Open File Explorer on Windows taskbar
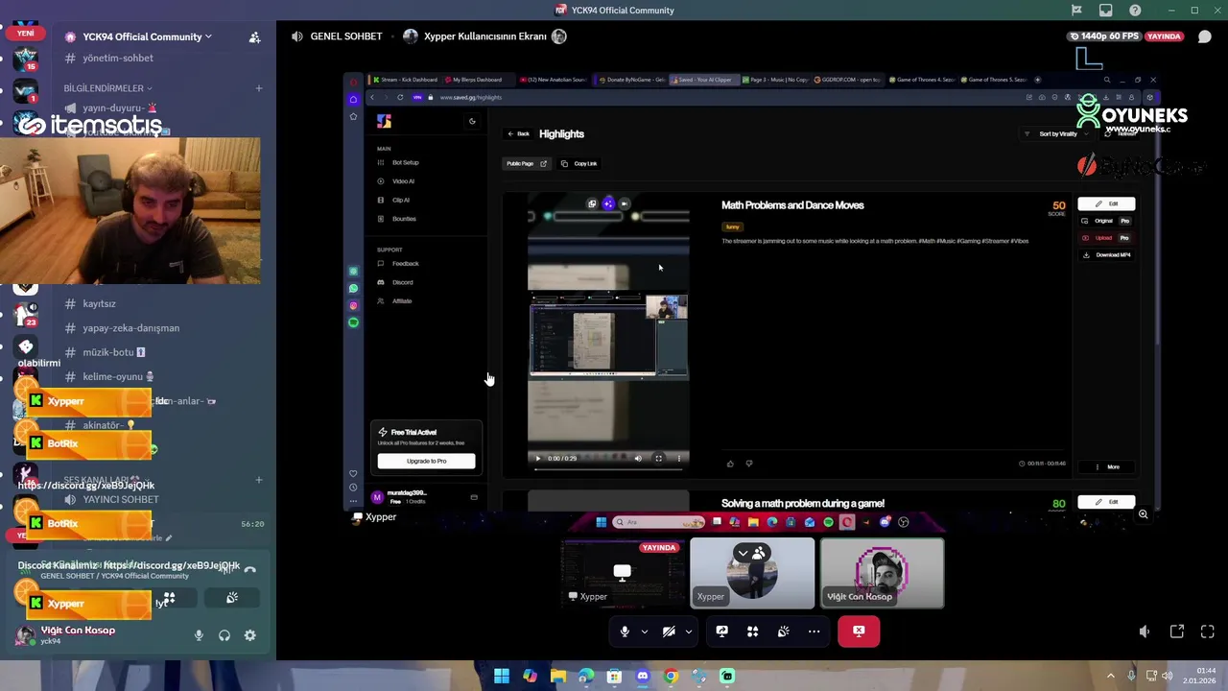 click(558, 677)
